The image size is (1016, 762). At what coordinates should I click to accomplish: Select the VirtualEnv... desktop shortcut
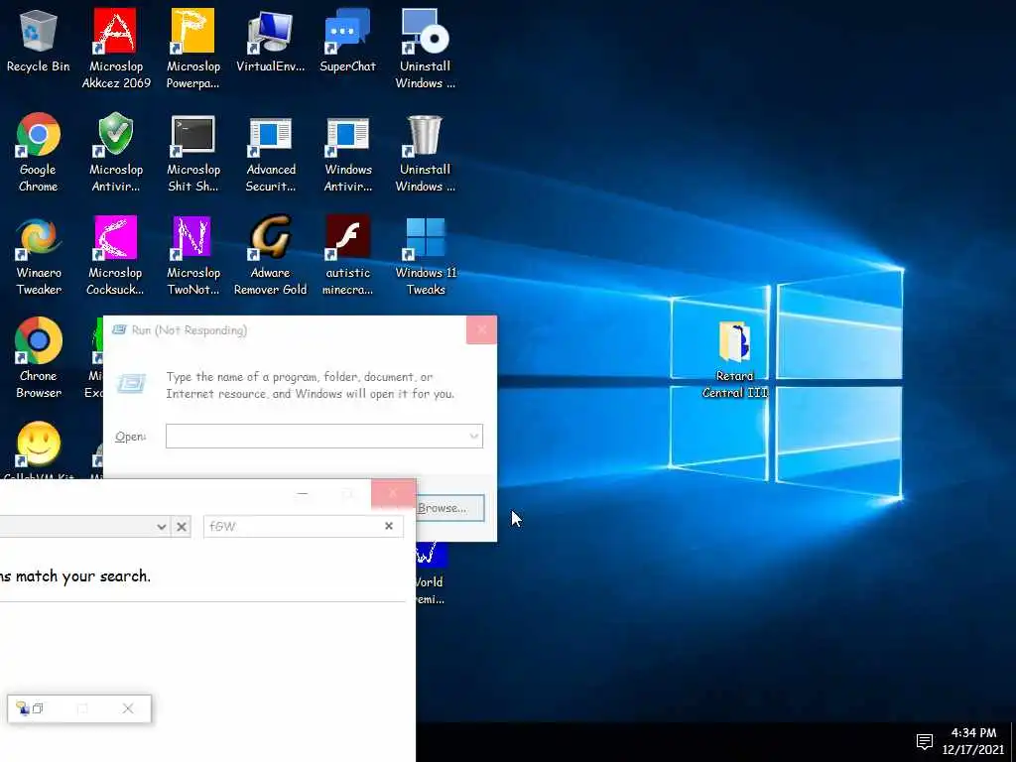coord(270,41)
